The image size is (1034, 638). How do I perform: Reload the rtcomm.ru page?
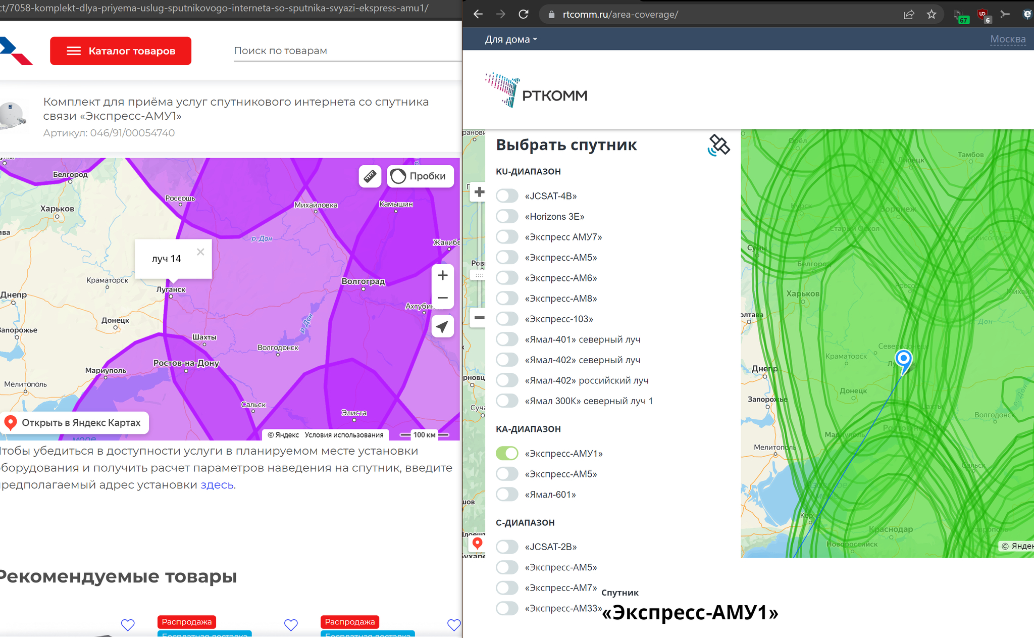524,14
